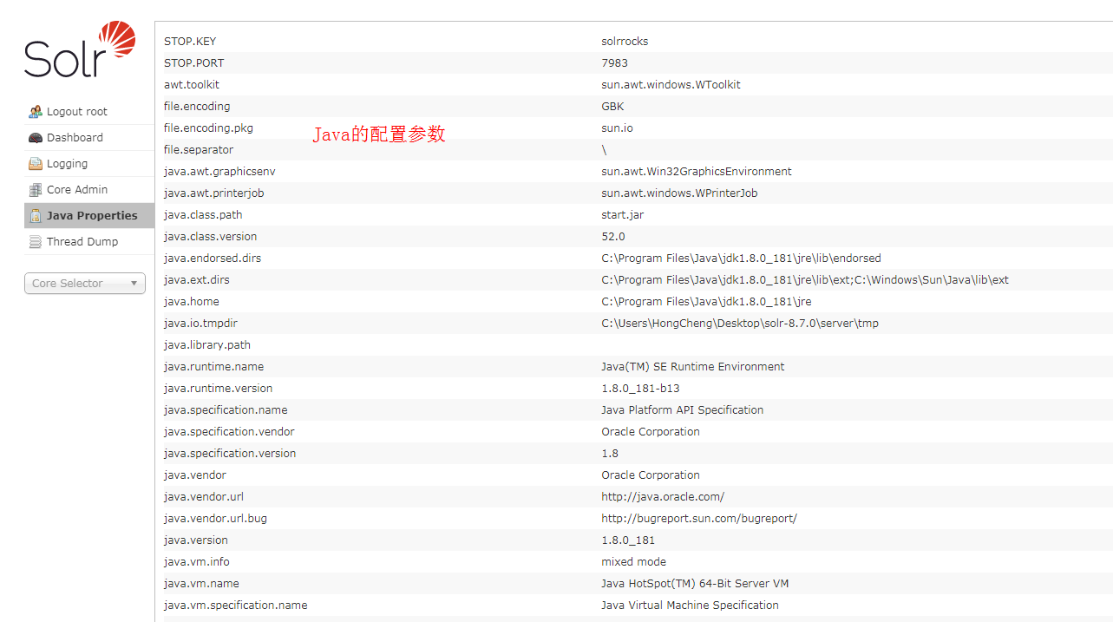Image resolution: width=1113 pixels, height=622 pixels.
Task: Click the file.encoding property name
Action: (197, 106)
